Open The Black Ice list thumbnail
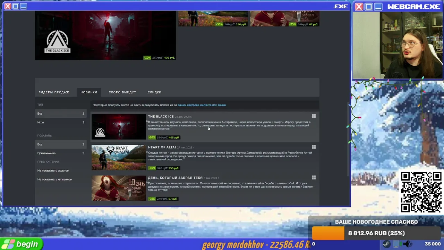 [x=119, y=127]
